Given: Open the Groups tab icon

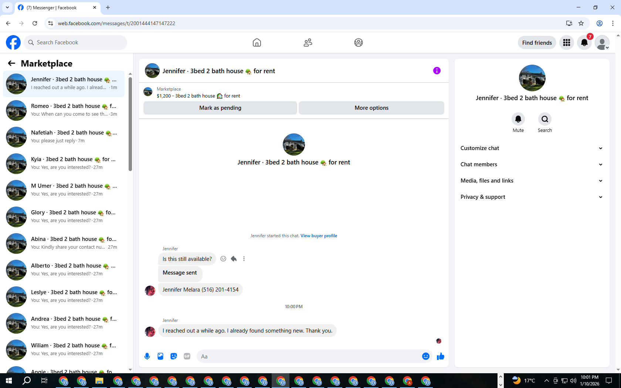Looking at the screenshot, I should (x=359, y=42).
